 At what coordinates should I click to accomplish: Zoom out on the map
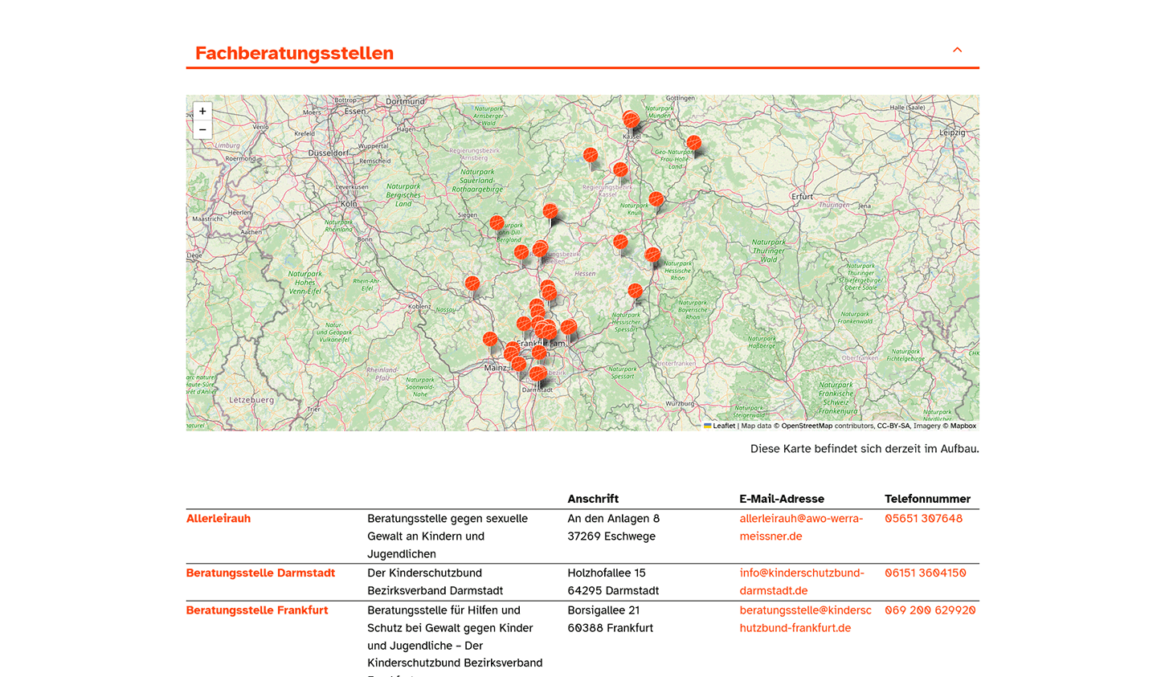point(202,129)
